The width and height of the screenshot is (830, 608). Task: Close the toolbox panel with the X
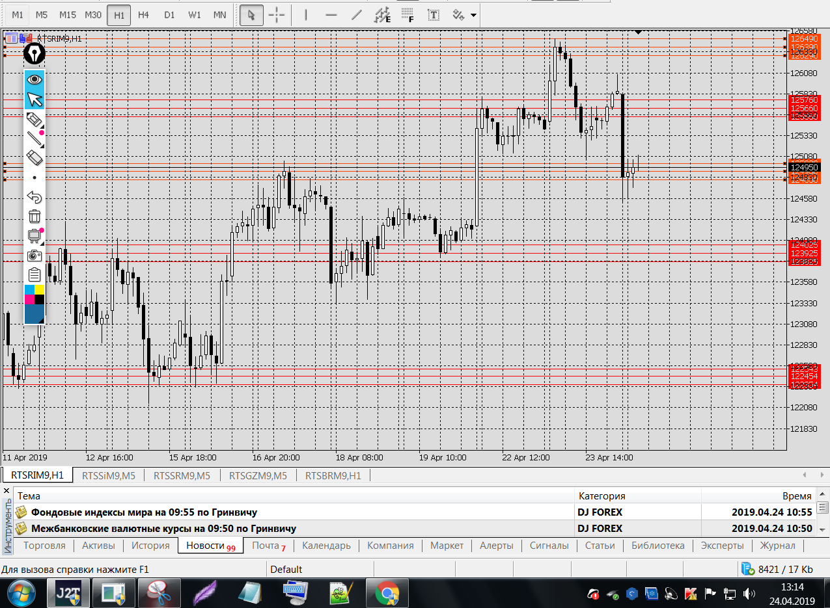click(x=7, y=492)
